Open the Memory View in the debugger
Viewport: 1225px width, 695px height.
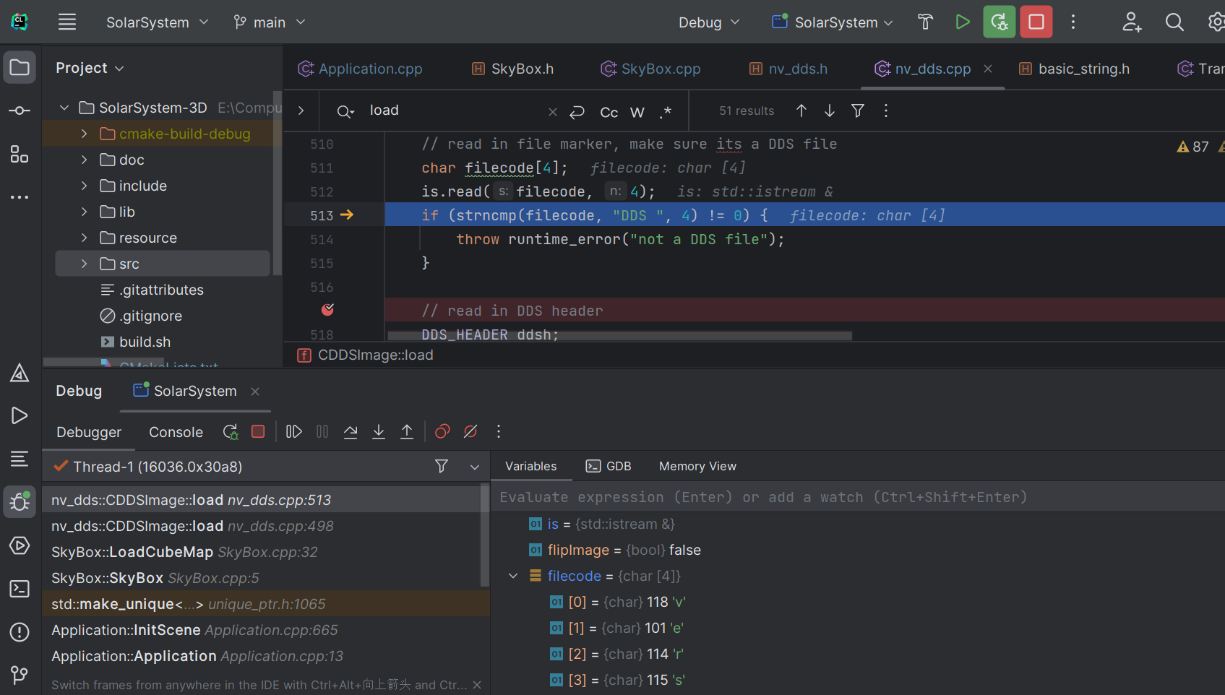[x=697, y=466]
